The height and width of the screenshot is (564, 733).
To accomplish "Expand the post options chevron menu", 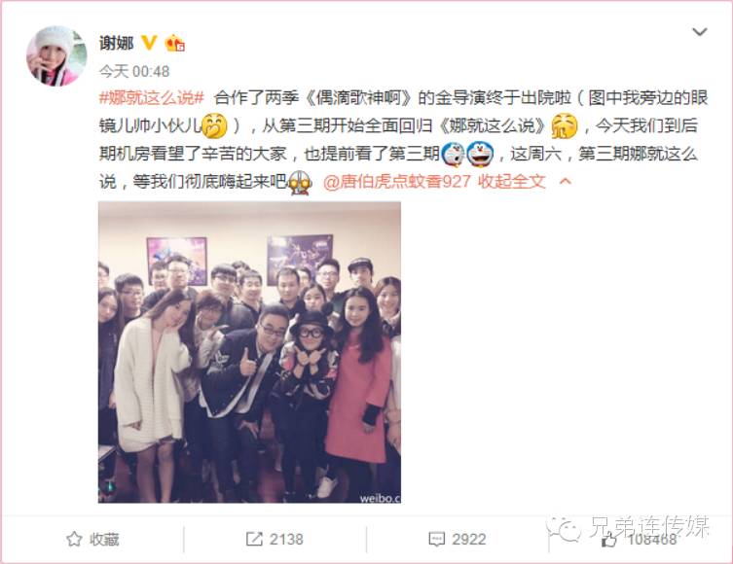I will tap(699, 32).
